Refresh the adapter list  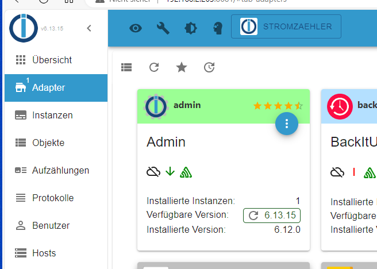[x=154, y=67]
